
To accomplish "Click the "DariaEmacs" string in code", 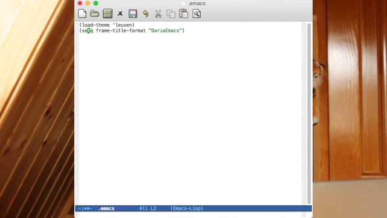I will [165, 31].
